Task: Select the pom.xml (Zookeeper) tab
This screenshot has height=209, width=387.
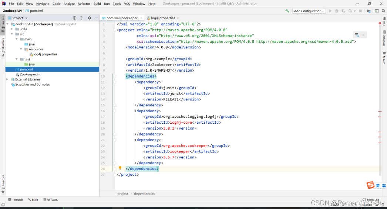Action: (122, 18)
